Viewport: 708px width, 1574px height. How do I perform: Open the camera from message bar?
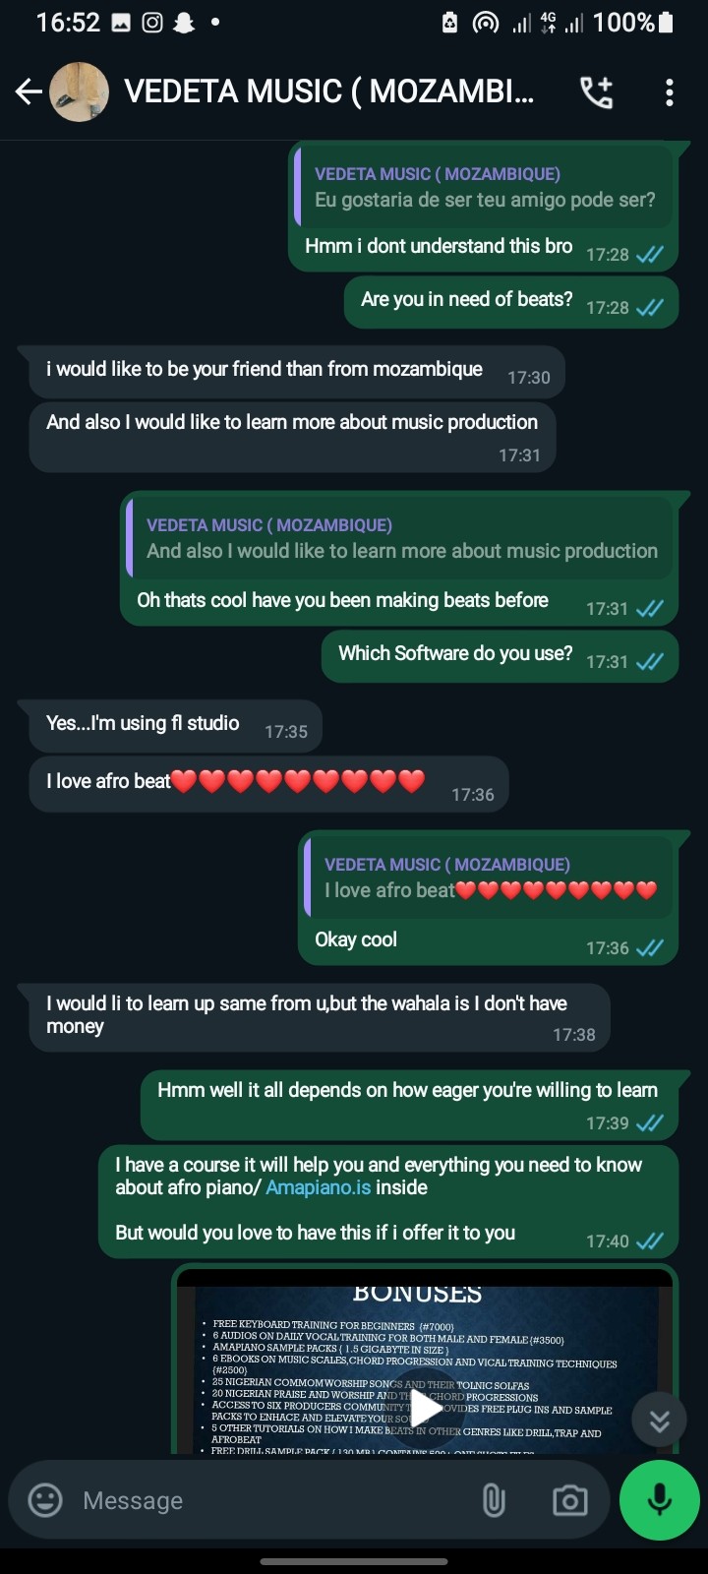point(569,1500)
